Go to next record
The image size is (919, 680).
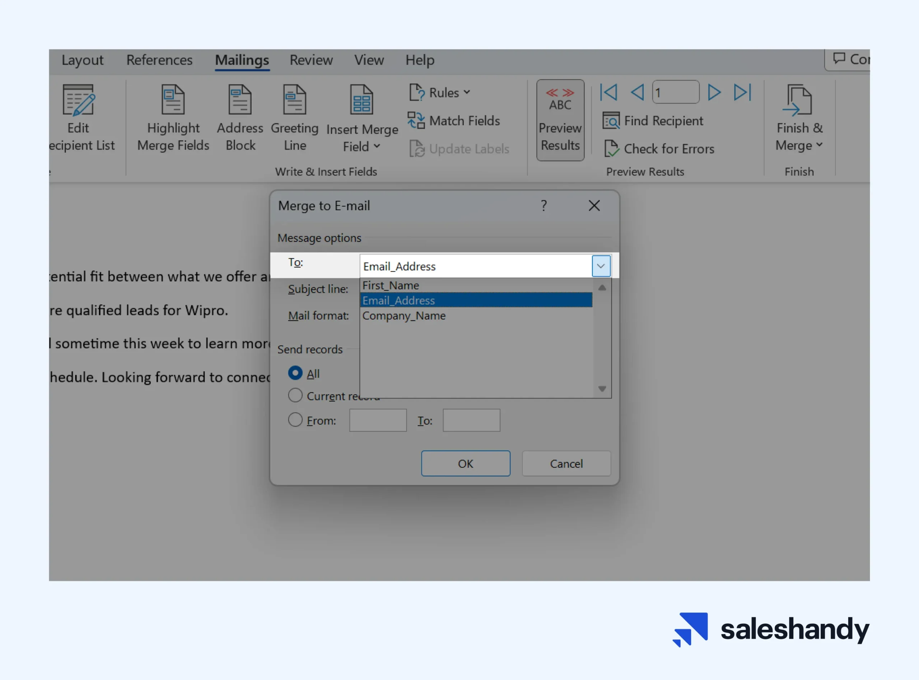tap(714, 92)
